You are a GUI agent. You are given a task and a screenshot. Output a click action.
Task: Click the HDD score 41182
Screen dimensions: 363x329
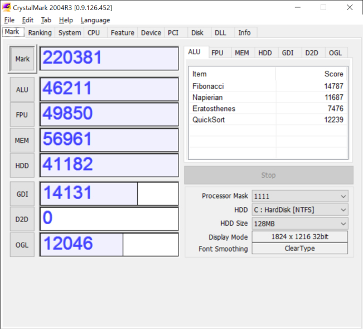[x=109, y=166]
